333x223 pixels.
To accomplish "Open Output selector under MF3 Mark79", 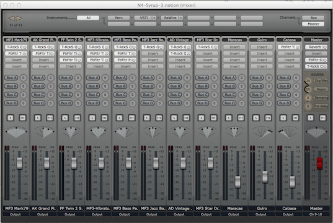I will [x=16, y=214].
